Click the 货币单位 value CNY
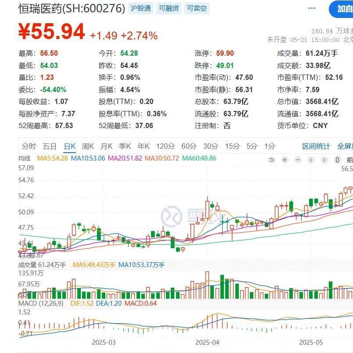Screen dimensions: 353x353 [x=320, y=125]
